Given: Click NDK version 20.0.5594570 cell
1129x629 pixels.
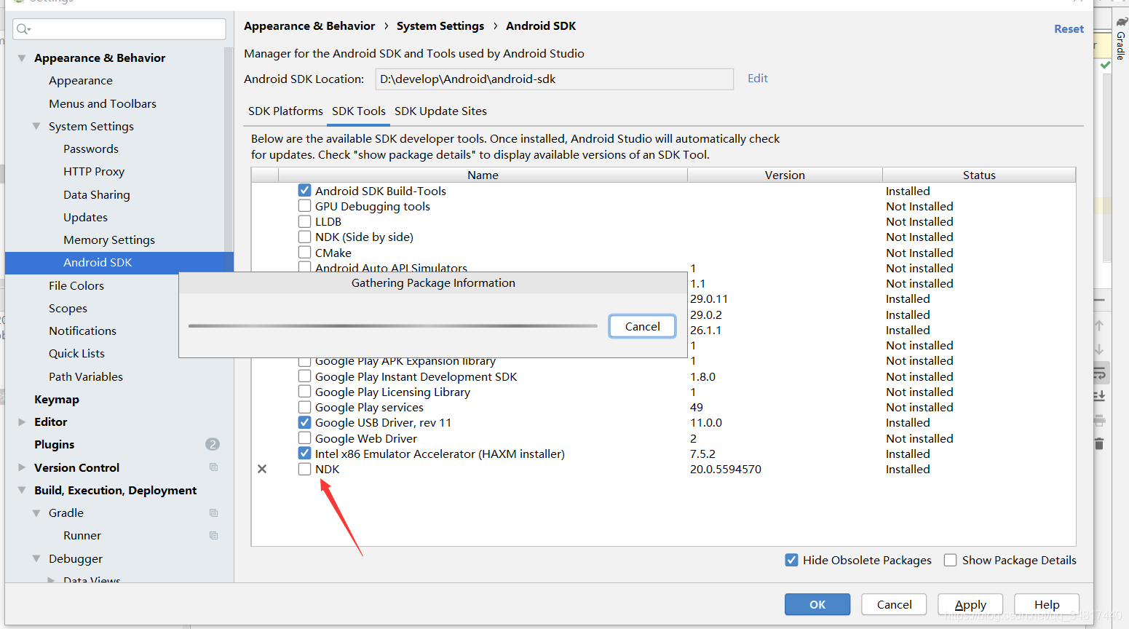Looking at the screenshot, I should click(x=726, y=470).
